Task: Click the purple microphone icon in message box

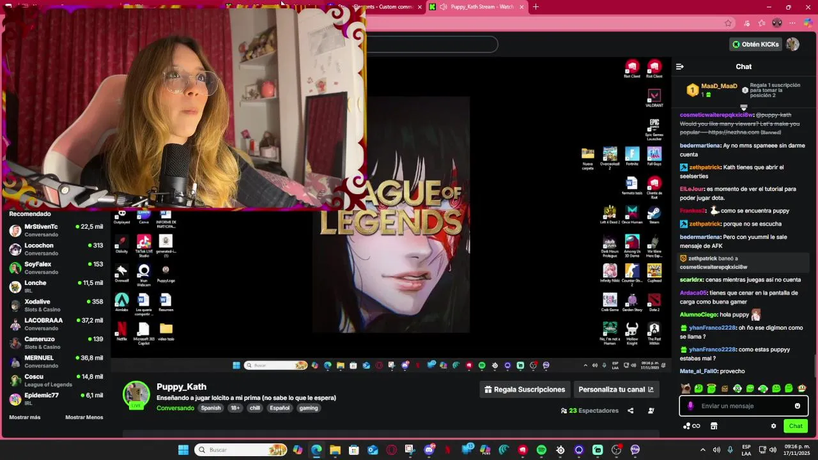Action: 690,406
